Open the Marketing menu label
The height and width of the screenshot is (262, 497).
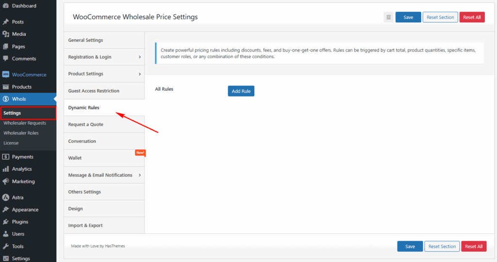(x=23, y=181)
